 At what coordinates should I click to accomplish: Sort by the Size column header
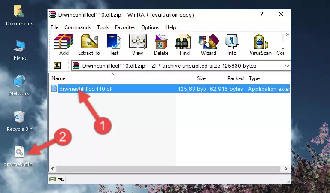pyautogui.click(x=192, y=78)
